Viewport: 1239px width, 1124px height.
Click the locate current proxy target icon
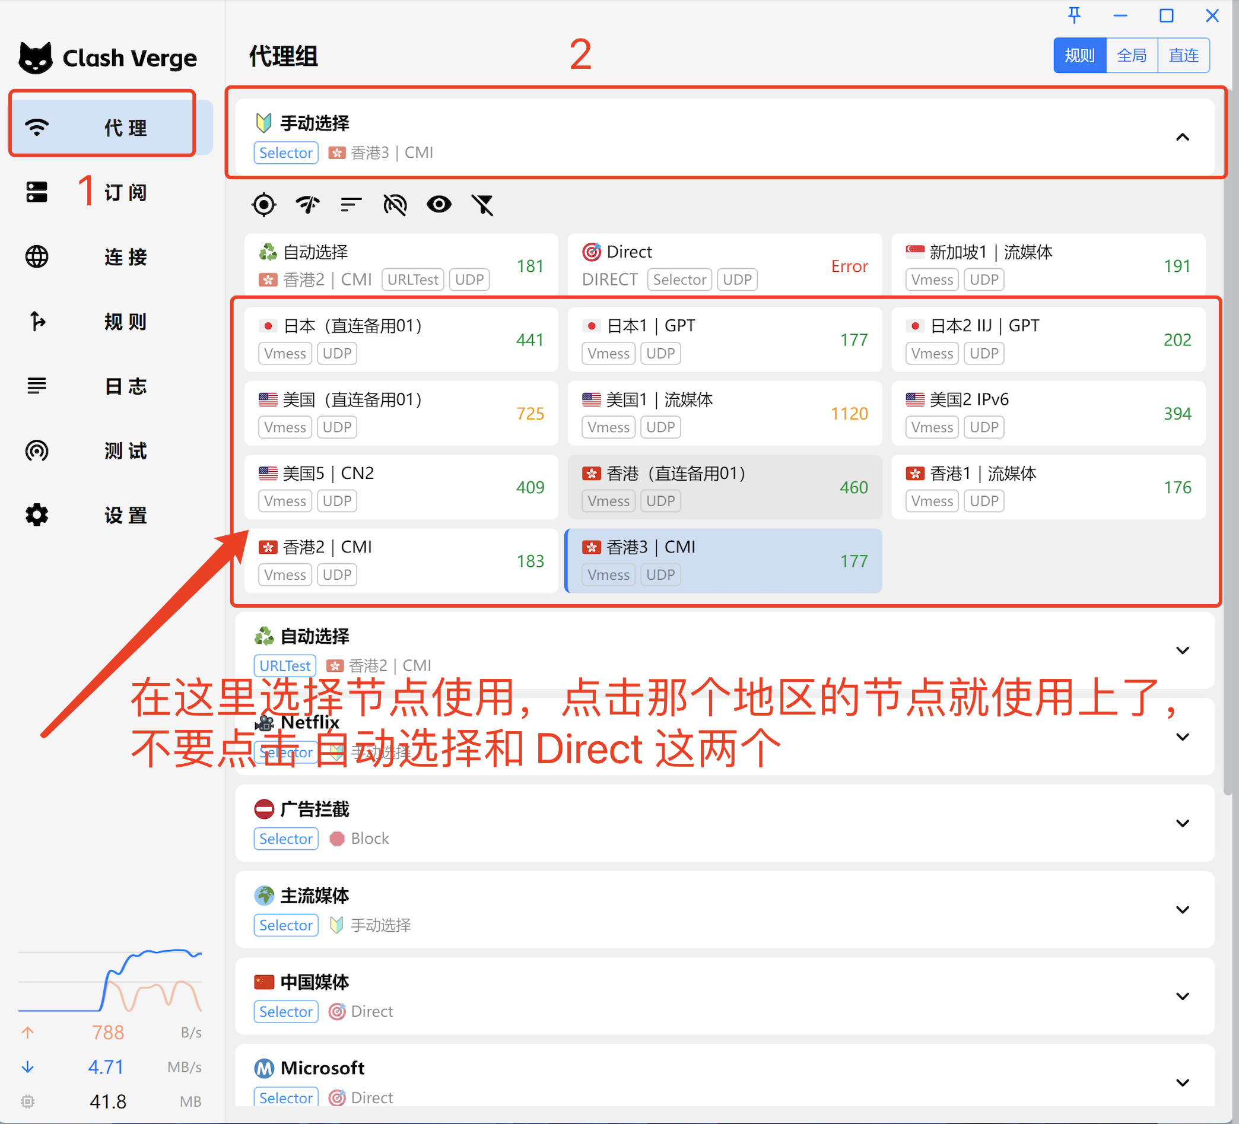[x=263, y=205]
